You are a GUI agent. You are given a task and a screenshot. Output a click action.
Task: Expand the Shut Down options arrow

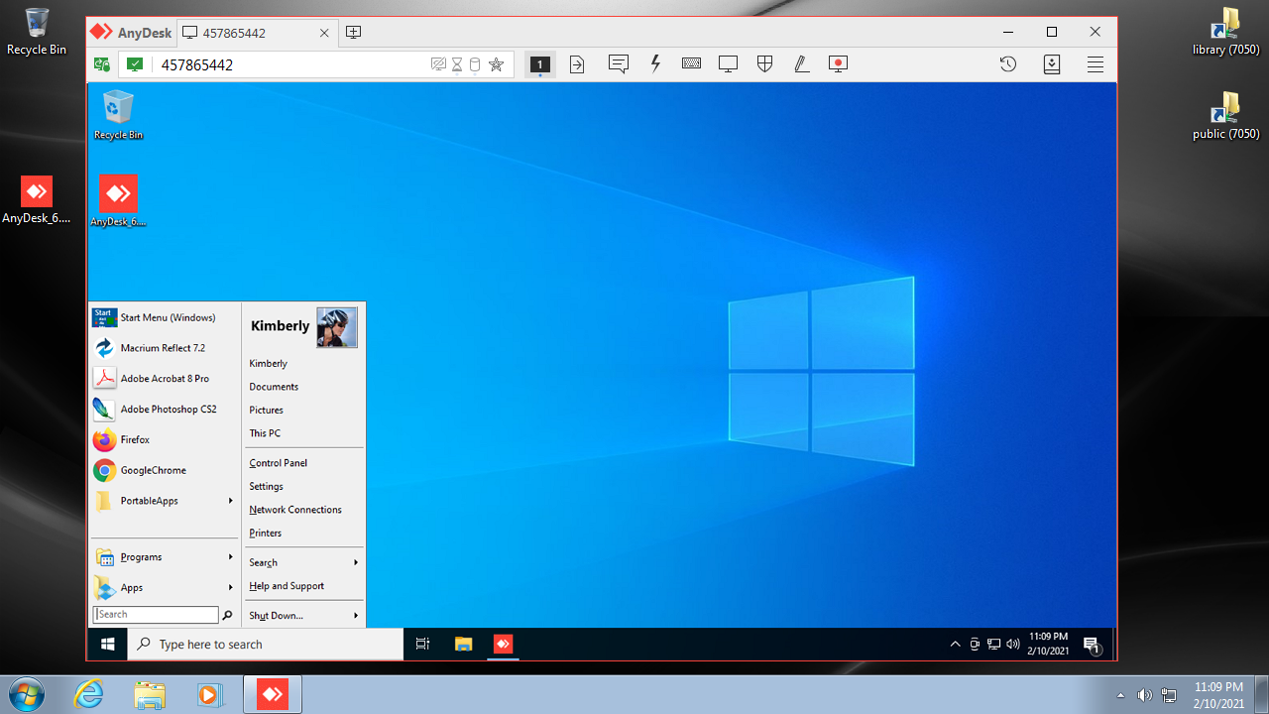[x=356, y=616]
